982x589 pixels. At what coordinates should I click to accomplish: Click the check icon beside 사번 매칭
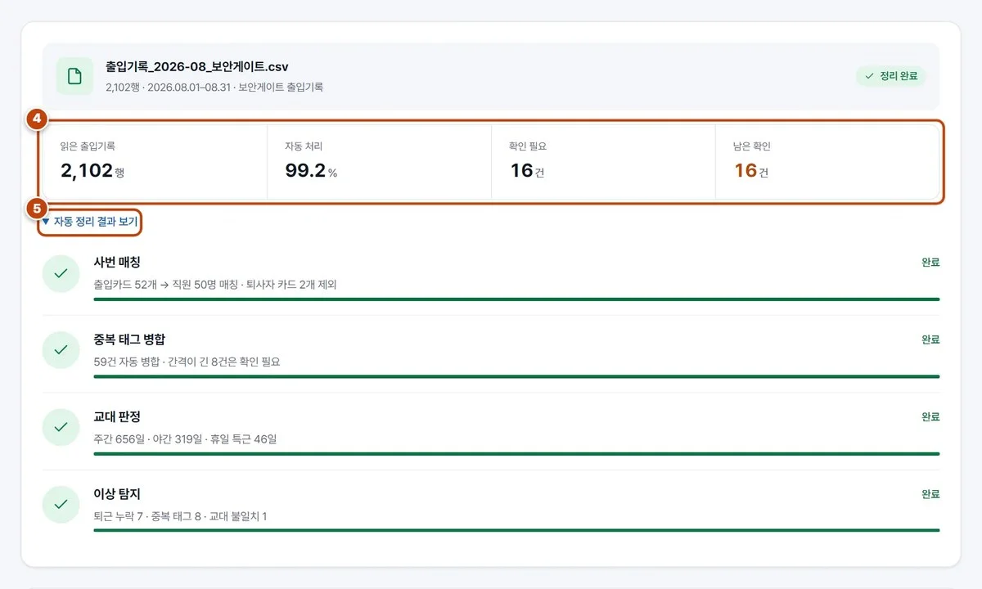[61, 273]
